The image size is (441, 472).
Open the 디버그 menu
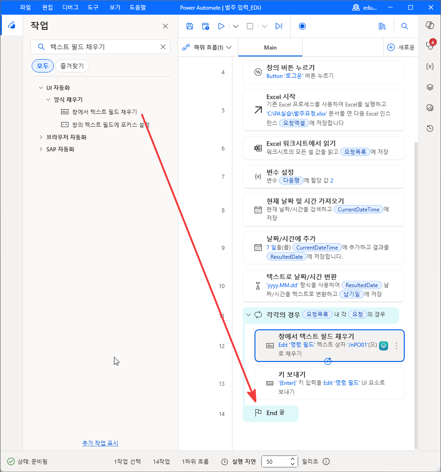pos(71,7)
